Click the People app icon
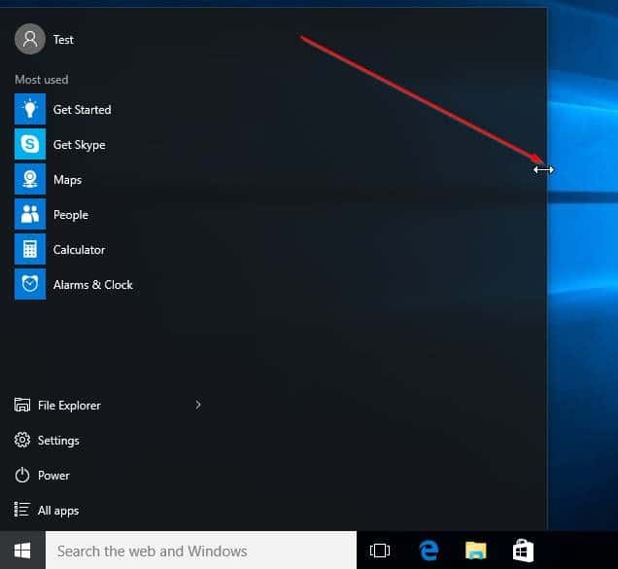The image size is (618, 569). (x=30, y=214)
